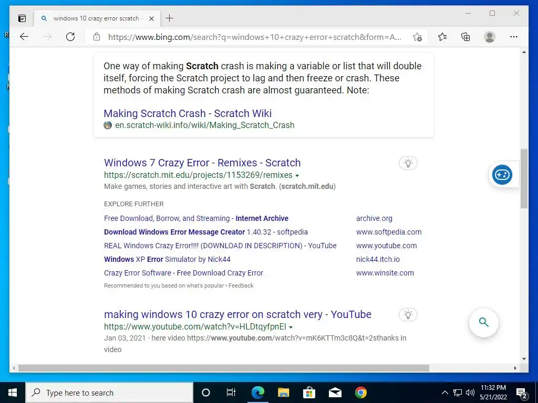
Task: Click the vertical scrollbar thumb
Action: [x=524, y=178]
